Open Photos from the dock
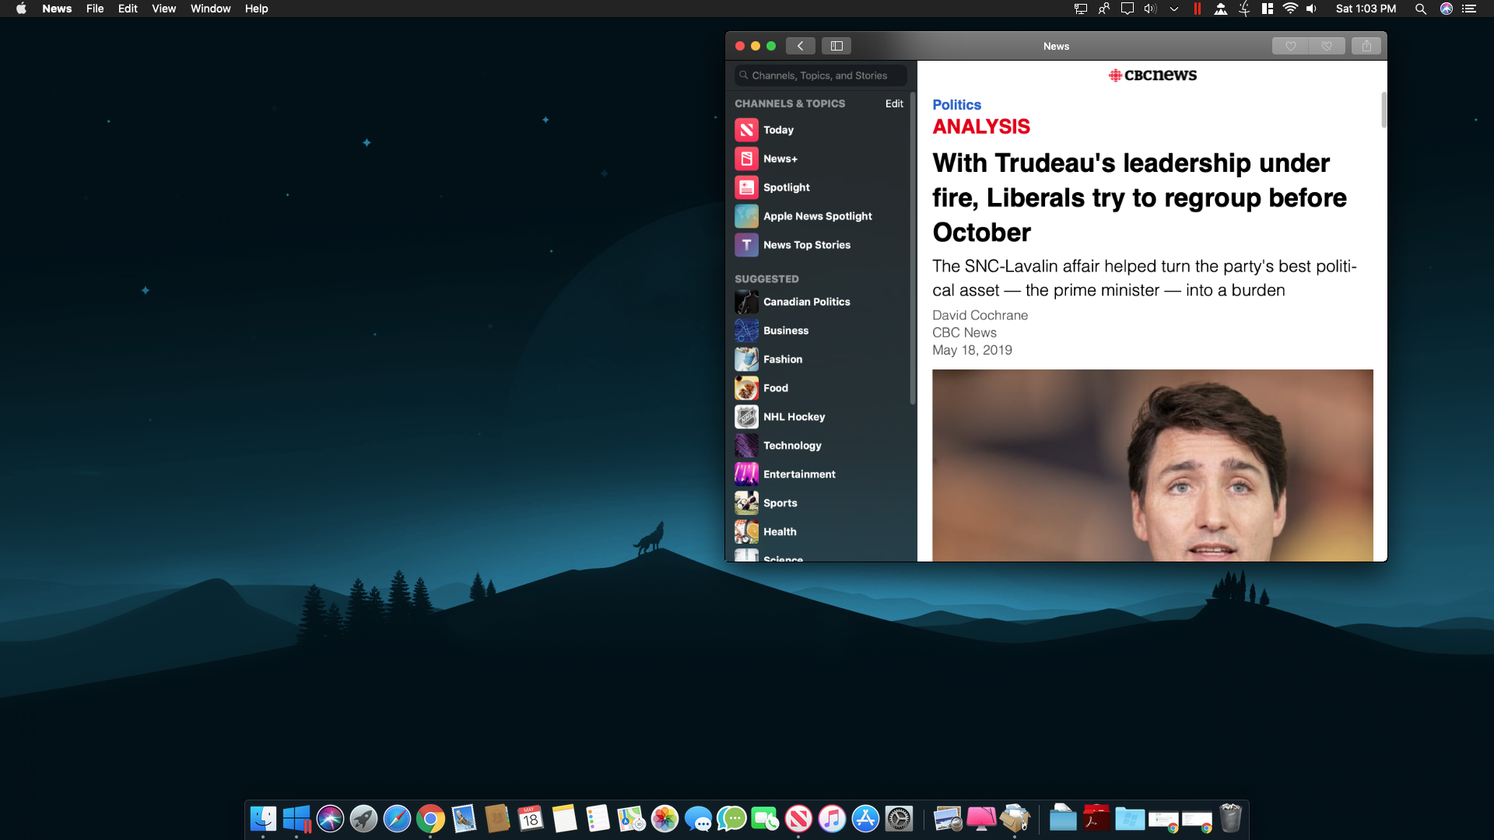Image resolution: width=1494 pixels, height=840 pixels. pyautogui.click(x=665, y=818)
